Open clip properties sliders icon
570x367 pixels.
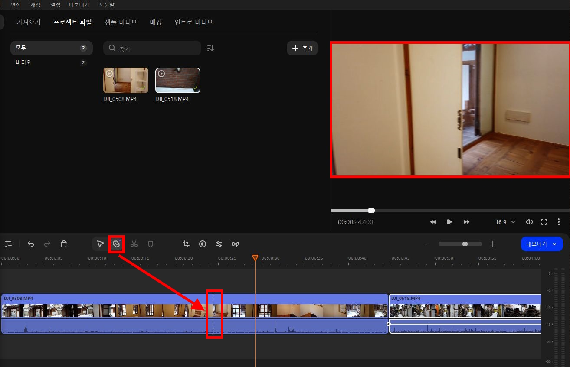point(219,244)
